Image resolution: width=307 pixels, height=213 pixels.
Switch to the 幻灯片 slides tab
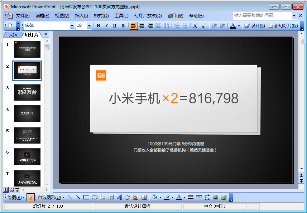[x=32, y=35]
